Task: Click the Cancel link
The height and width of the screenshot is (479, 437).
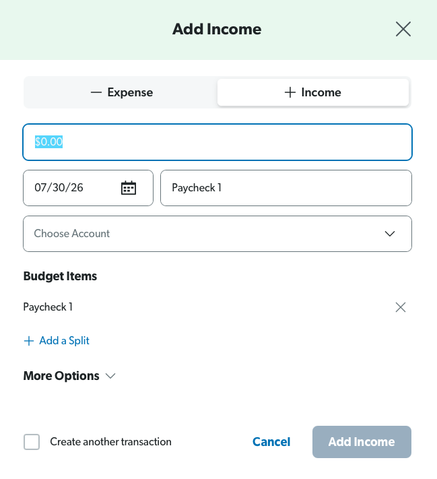Action: tap(271, 442)
